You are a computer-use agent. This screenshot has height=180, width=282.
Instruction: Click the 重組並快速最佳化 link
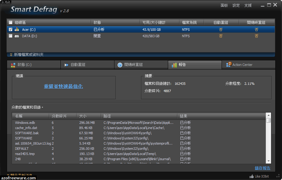click(x=63, y=86)
